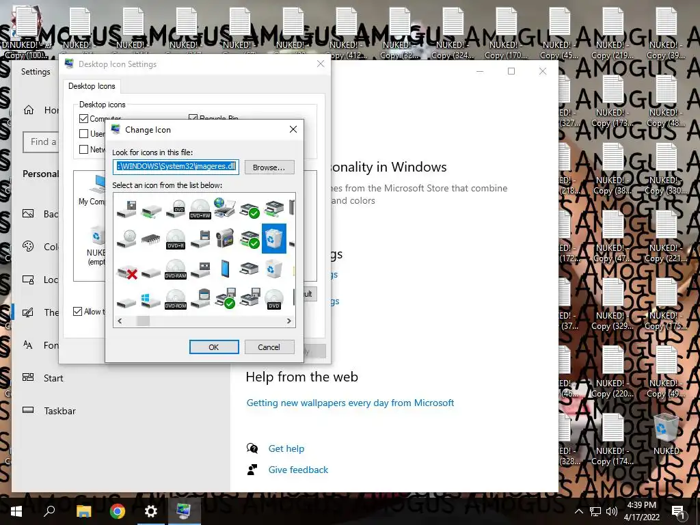Select the CD disc drive icon

coord(126,239)
